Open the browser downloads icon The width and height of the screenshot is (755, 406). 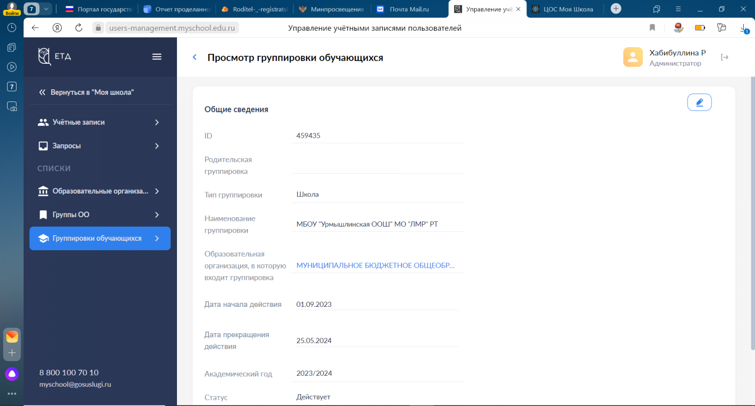point(743,28)
